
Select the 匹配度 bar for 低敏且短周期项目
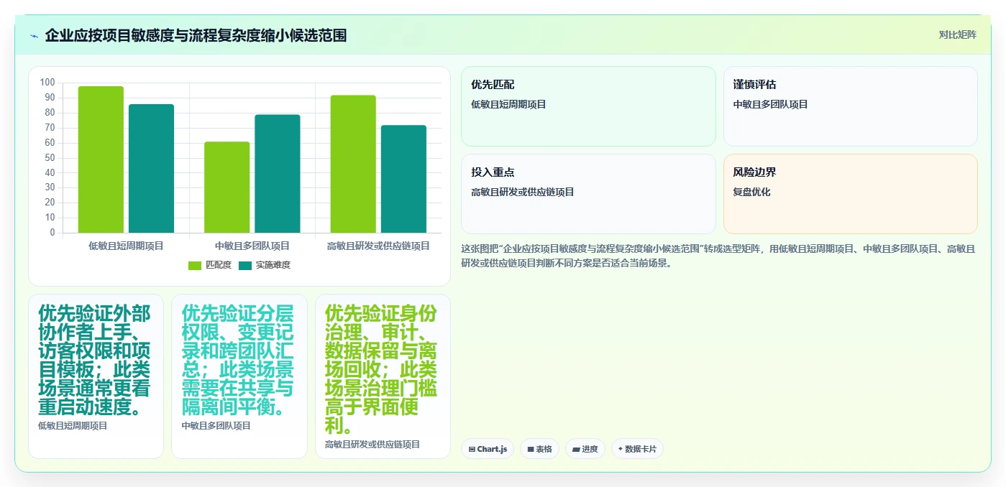pyautogui.click(x=101, y=159)
